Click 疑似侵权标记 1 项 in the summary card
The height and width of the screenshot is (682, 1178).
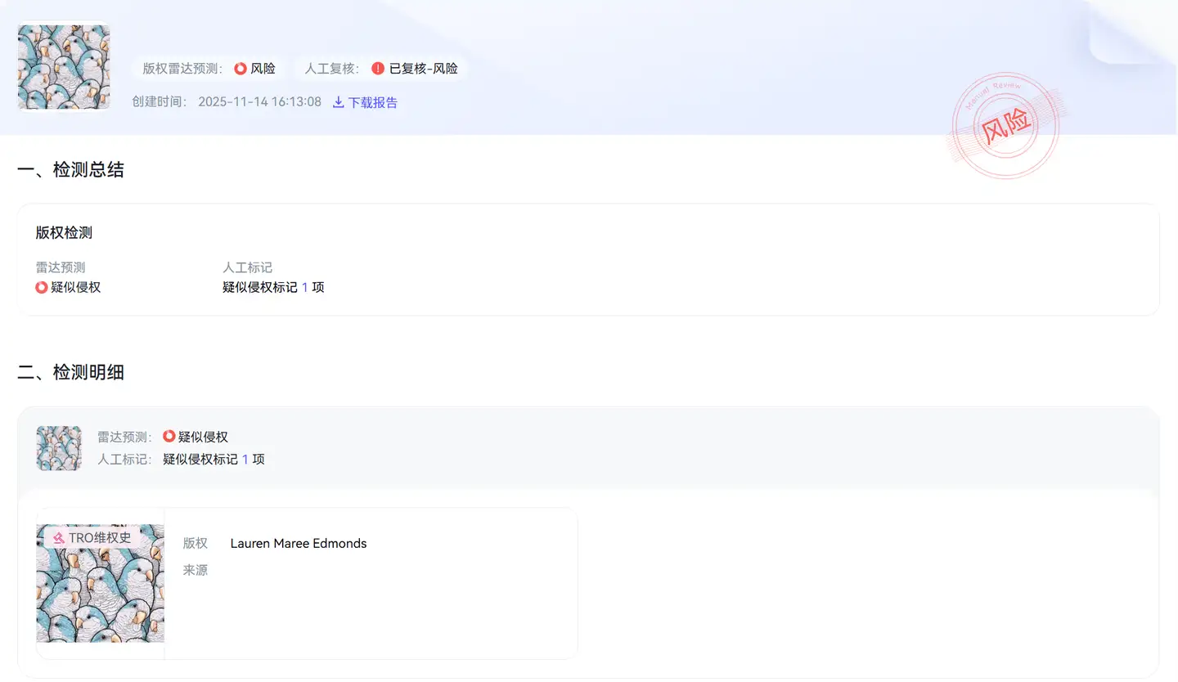click(273, 288)
